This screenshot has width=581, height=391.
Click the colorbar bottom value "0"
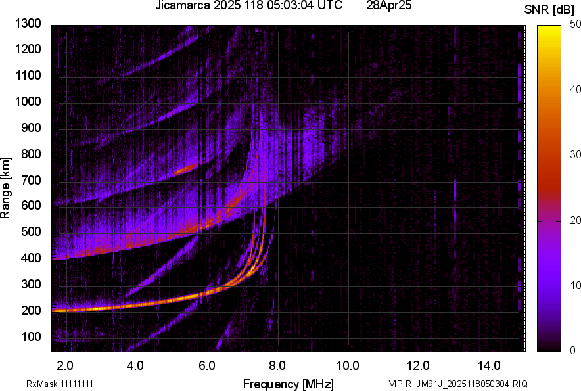(x=573, y=350)
